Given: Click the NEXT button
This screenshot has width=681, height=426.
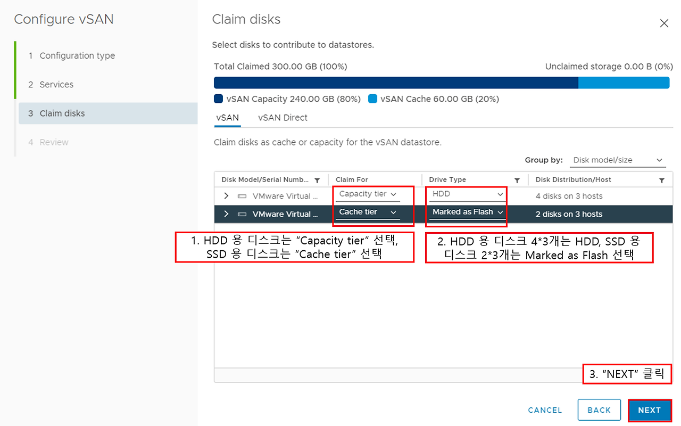Looking at the screenshot, I should coord(650,410).
